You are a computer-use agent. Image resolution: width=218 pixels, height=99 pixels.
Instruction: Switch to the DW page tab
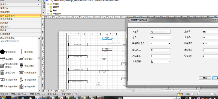tap(56, 91)
